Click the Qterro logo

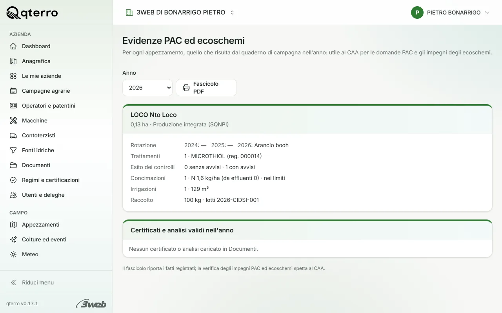pos(32,13)
